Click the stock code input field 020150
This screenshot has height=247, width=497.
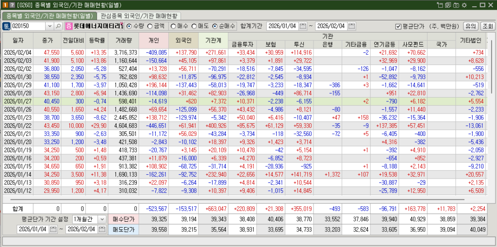pos(29,26)
